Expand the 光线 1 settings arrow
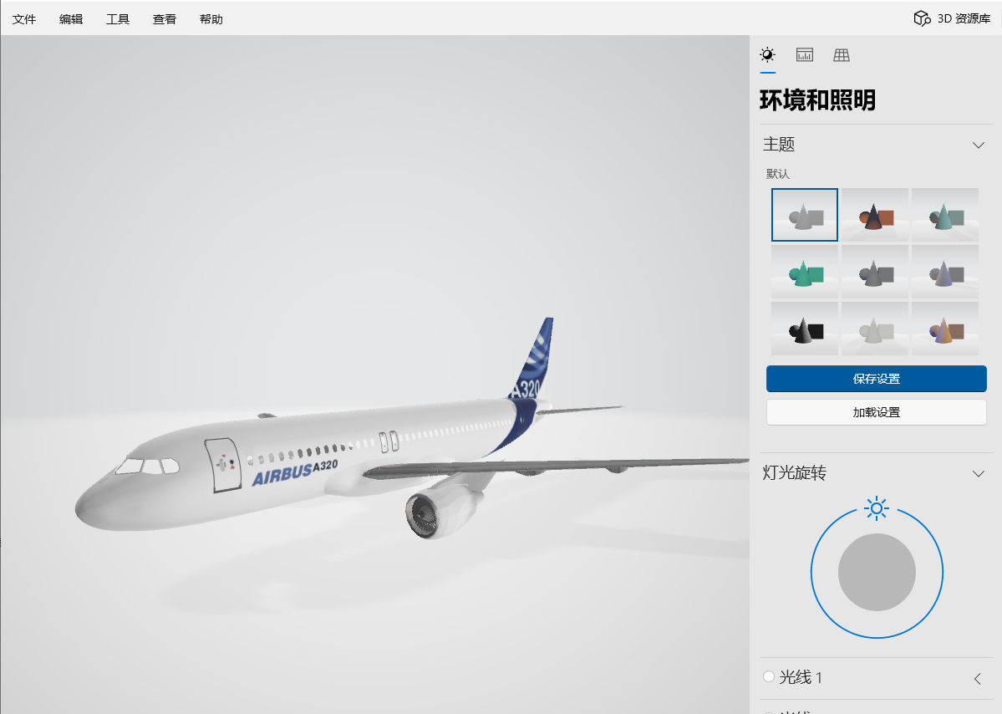Image resolution: width=1002 pixels, height=714 pixels. pos(978,678)
